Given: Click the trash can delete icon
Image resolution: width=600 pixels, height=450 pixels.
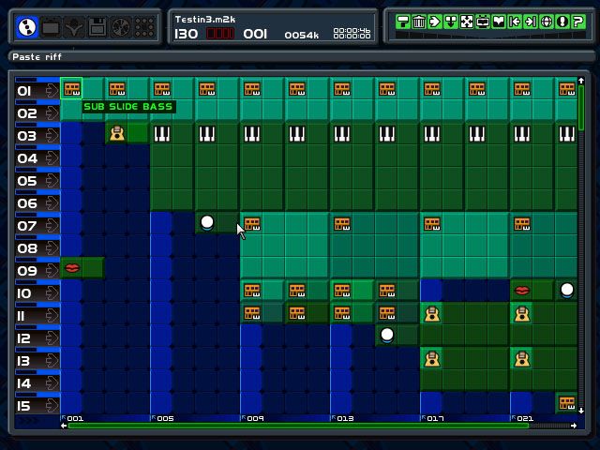Looking at the screenshot, I should click(418, 22).
